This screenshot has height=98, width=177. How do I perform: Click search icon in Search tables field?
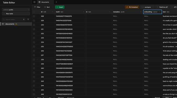click(x=4, y=19)
